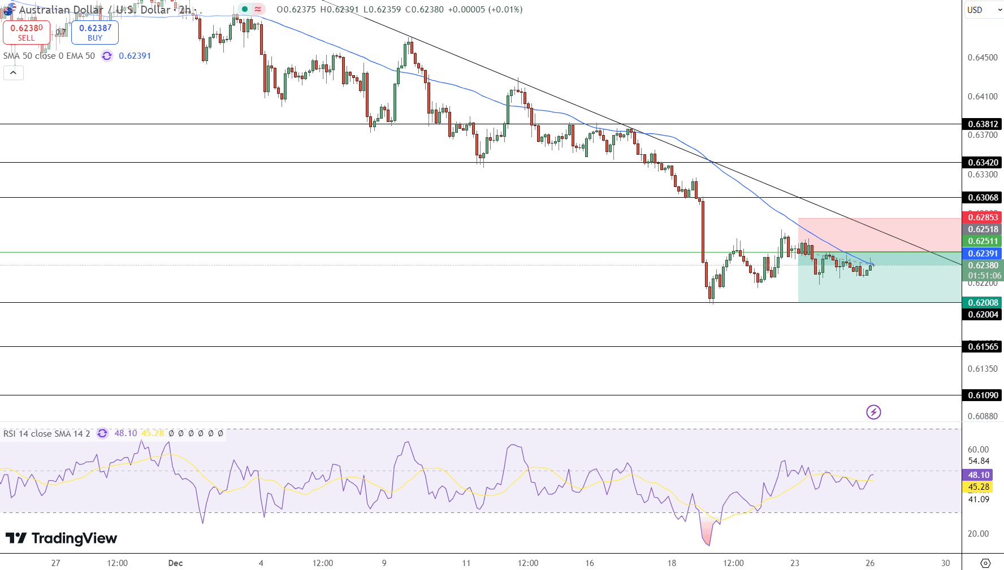Click the 0.61565 horizontal line price label

click(x=983, y=347)
